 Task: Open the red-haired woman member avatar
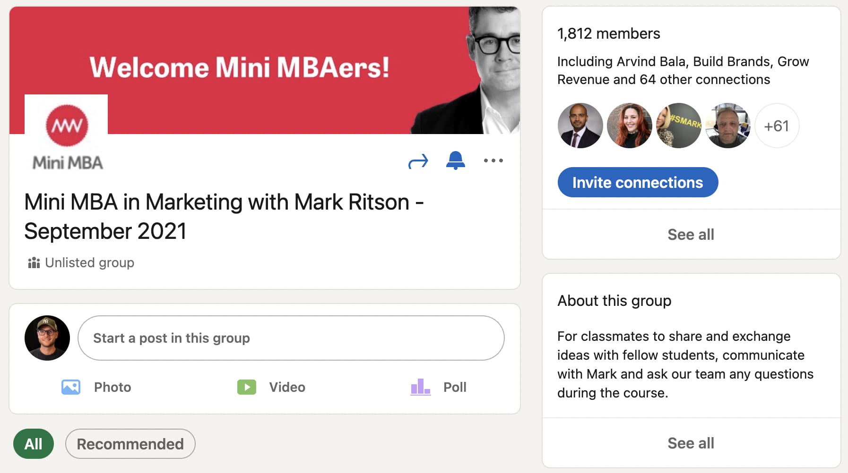pos(630,126)
